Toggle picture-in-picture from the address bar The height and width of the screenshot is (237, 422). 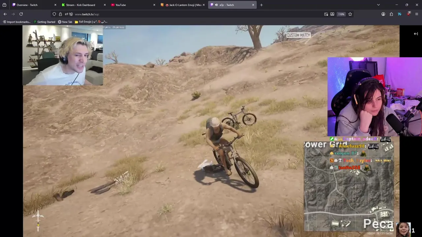click(326, 14)
